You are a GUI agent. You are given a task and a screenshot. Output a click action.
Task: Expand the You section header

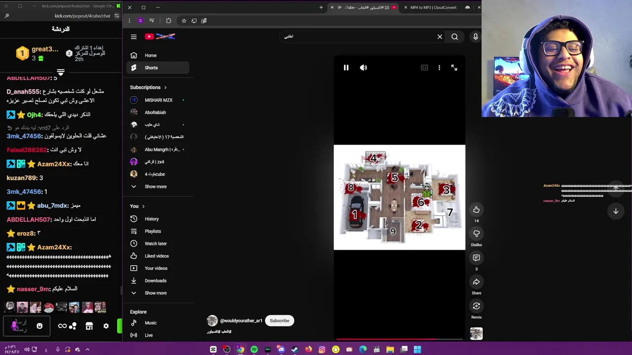tap(138, 206)
